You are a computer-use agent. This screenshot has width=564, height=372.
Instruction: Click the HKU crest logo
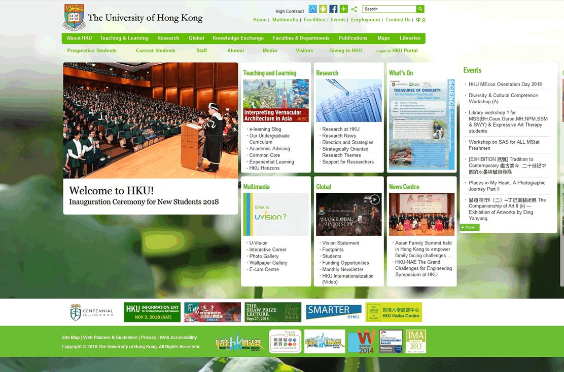(x=75, y=17)
